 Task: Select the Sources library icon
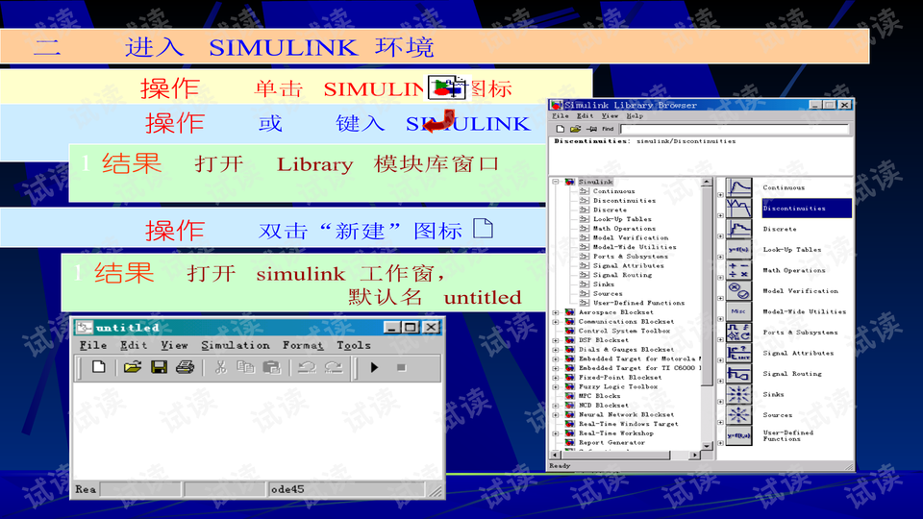click(x=738, y=415)
